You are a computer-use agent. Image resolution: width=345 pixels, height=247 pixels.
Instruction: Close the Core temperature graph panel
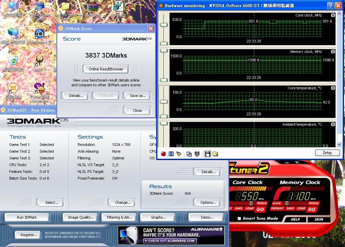click(333, 88)
